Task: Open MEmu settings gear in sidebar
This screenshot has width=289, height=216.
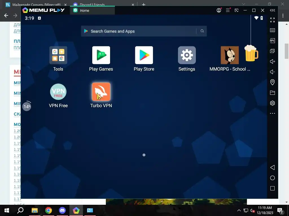Action: tap(272, 103)
